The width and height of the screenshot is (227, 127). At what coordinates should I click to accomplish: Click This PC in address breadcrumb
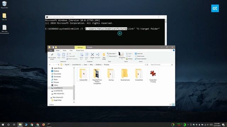(67, 65)
